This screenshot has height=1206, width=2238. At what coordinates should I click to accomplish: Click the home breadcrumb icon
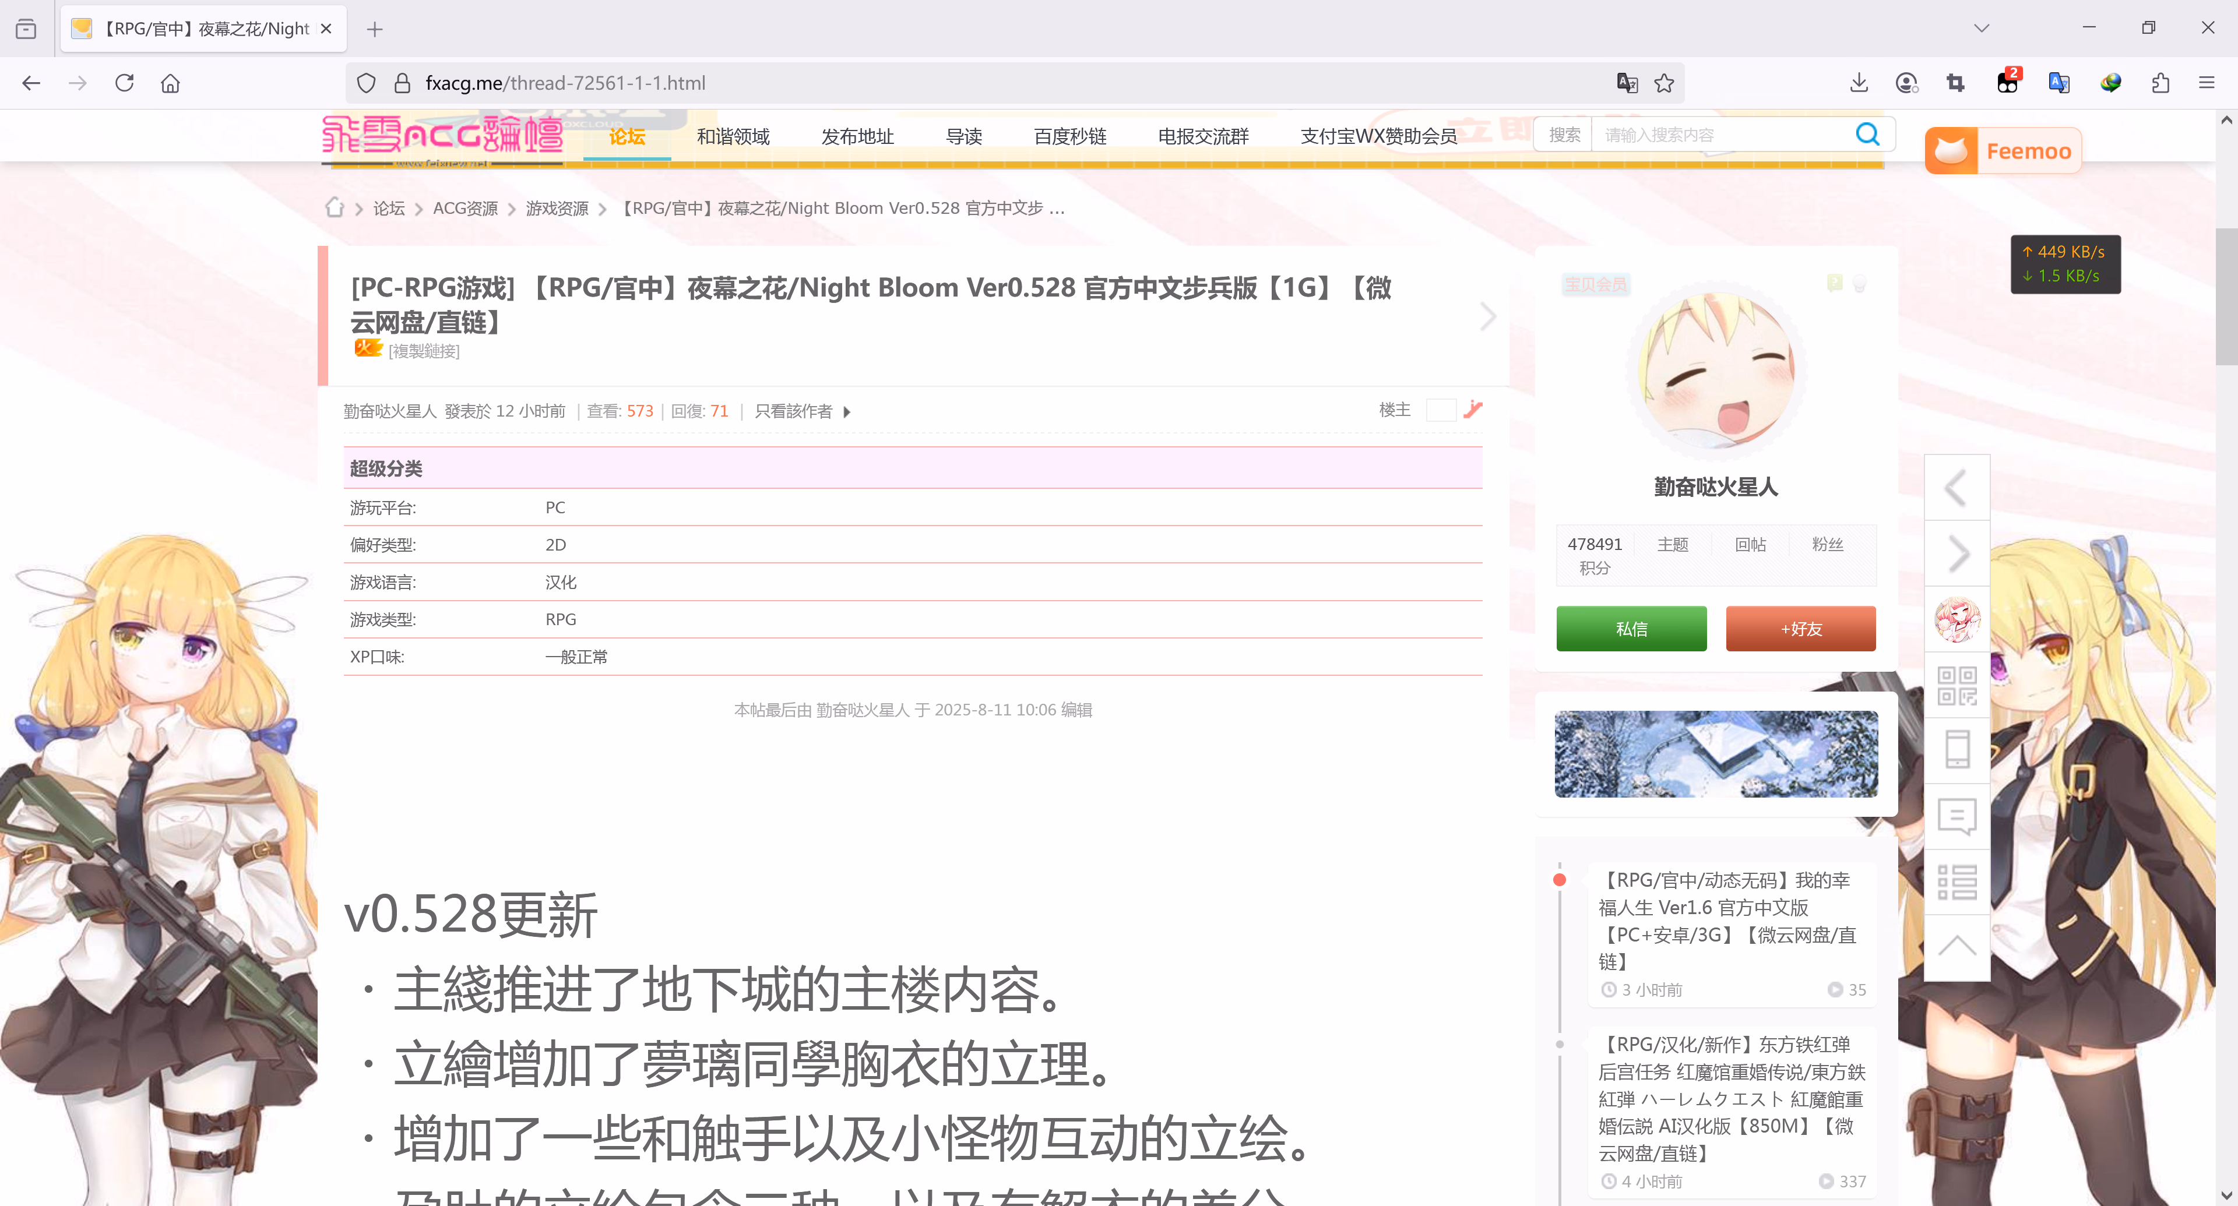tap(335, 209)
